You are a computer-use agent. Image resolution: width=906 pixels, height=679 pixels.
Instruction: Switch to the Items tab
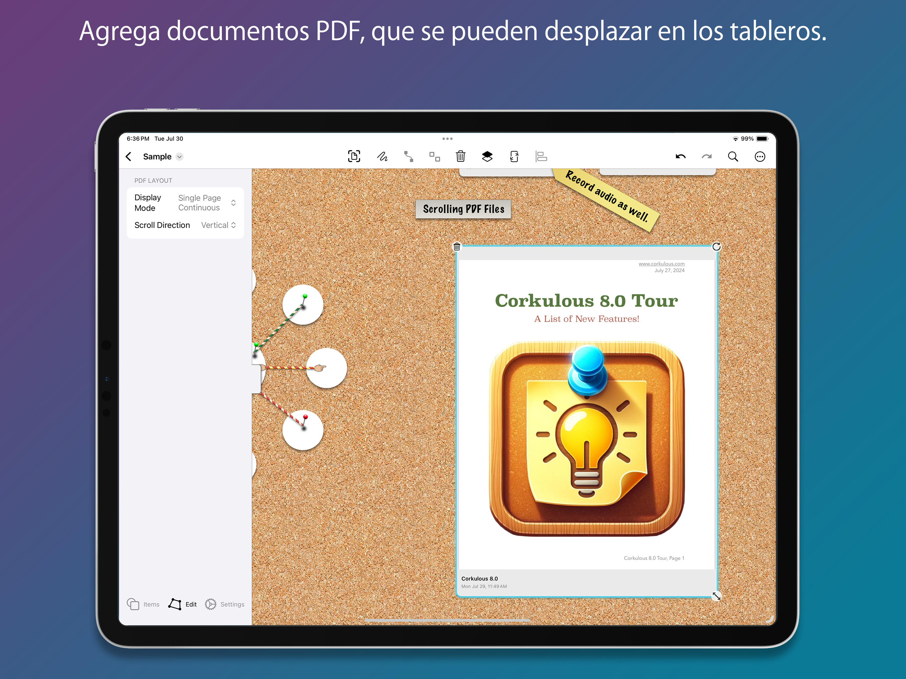(143, 604)
